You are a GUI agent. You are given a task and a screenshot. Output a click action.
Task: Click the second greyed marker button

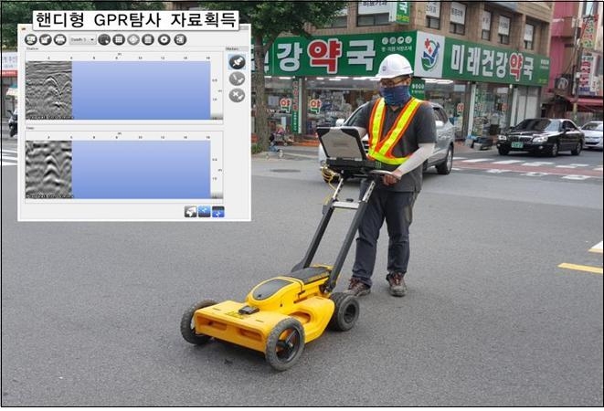pos(237,79)
